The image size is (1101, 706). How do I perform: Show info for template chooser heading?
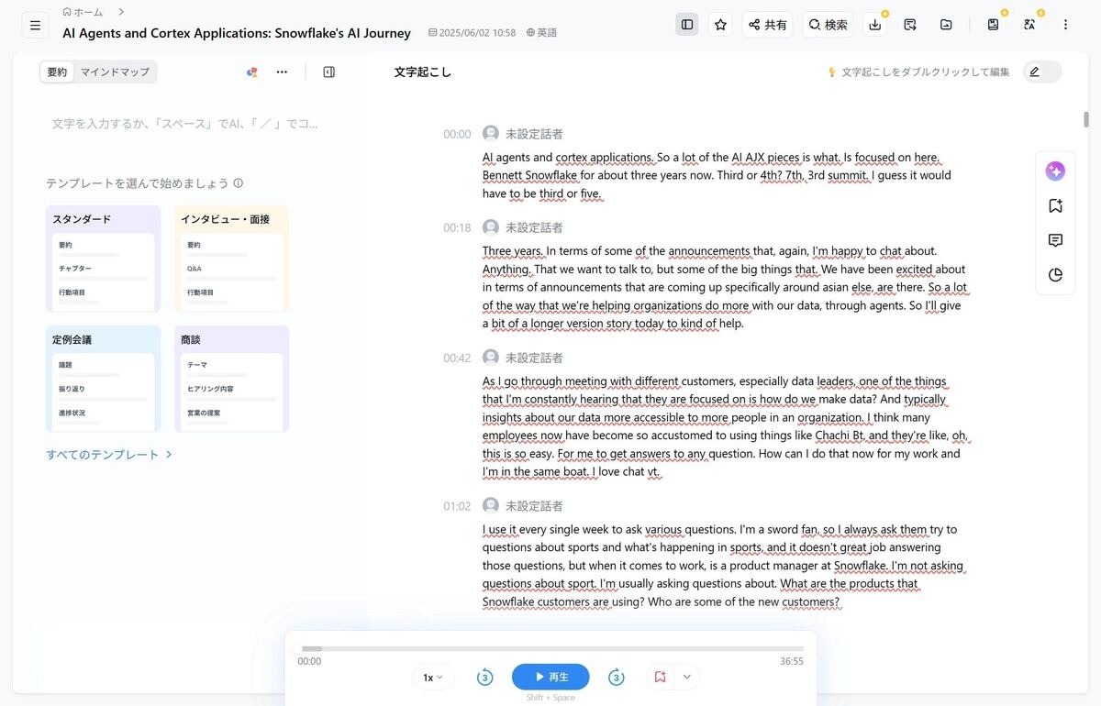pyautogui.click(x=239, y=183)
